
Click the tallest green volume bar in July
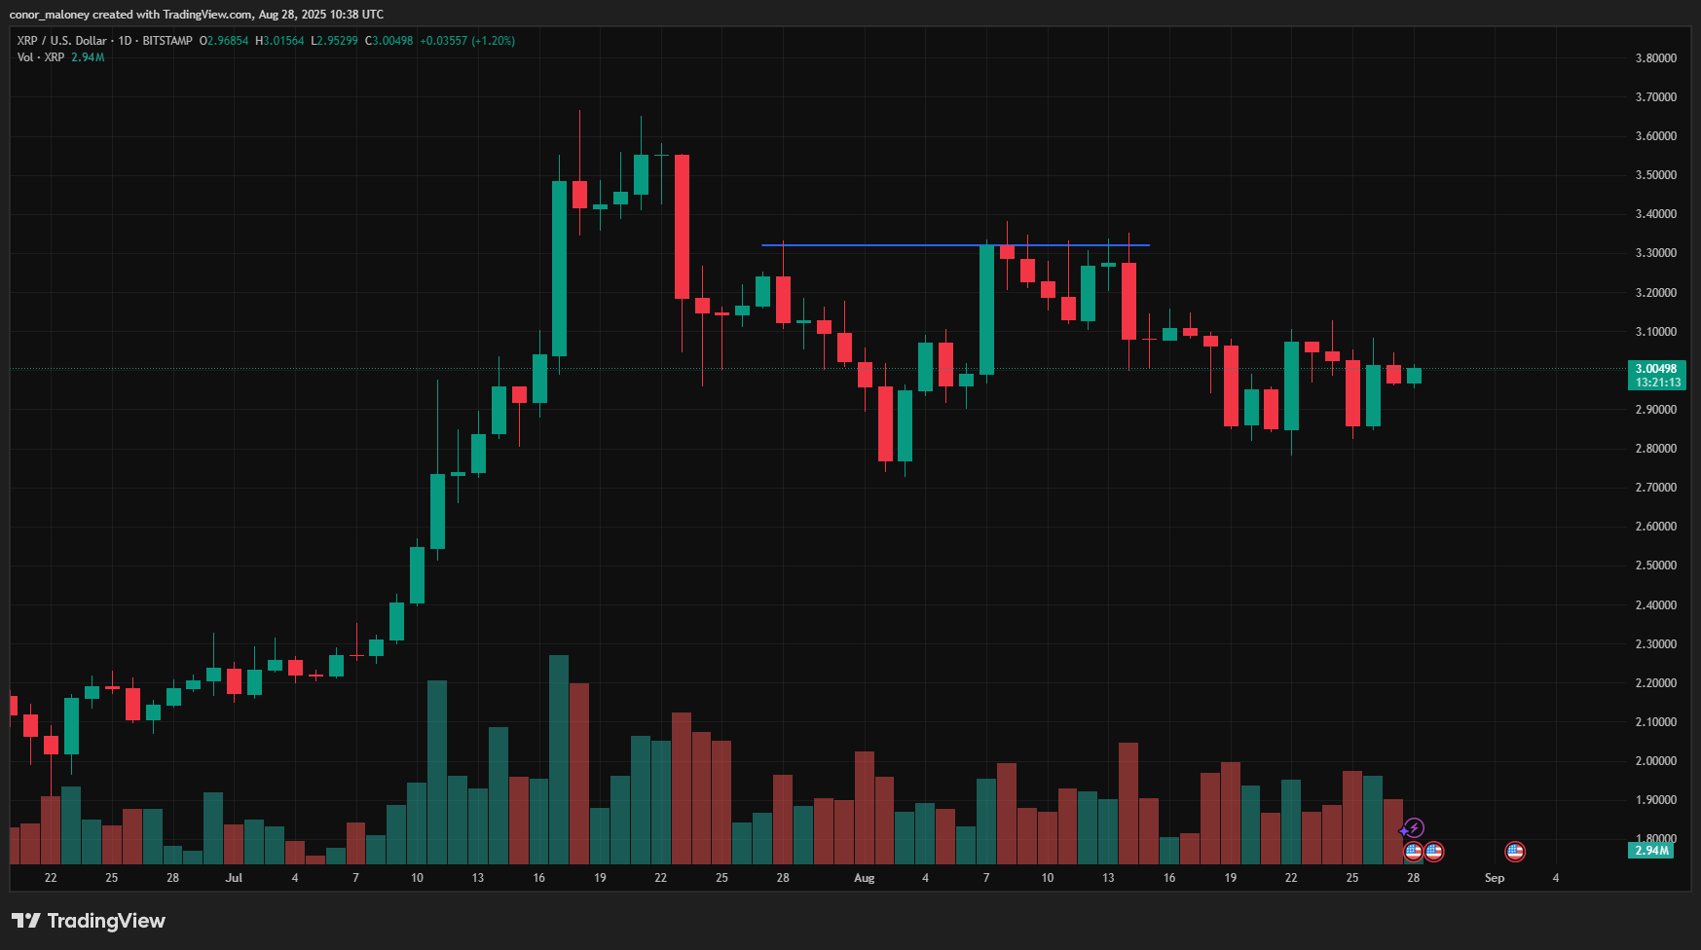tap(559, 759)
